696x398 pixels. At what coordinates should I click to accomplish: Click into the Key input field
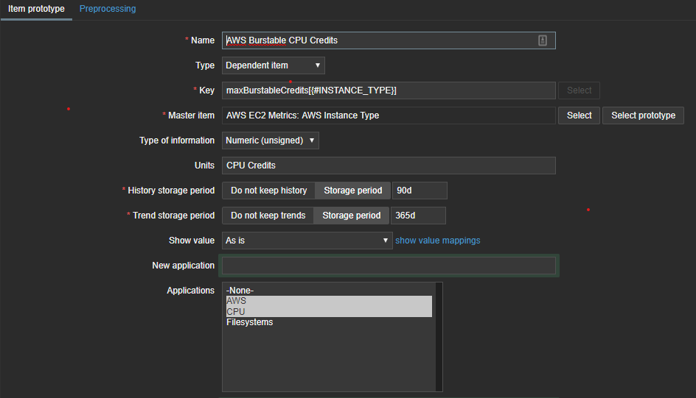[x=389, y=90]
